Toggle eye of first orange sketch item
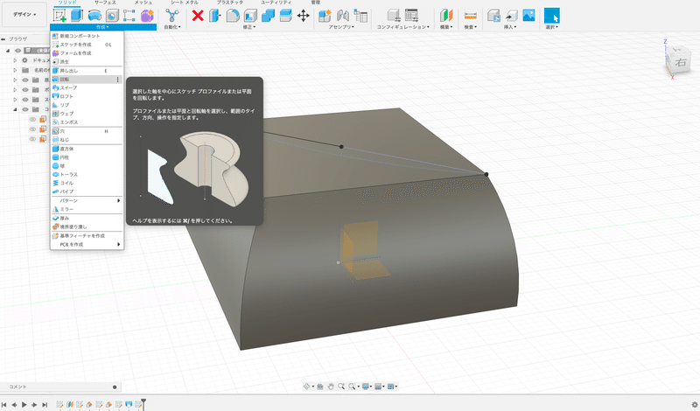700x411 pixels. click(x=32, y=120)
